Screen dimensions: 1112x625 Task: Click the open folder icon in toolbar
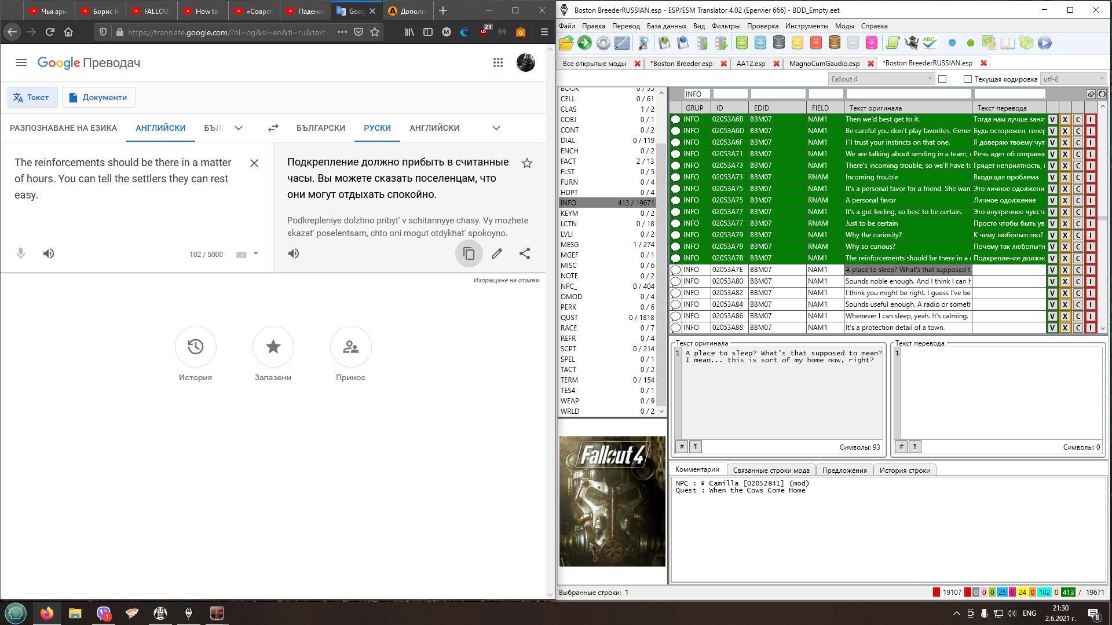(566, 43)
